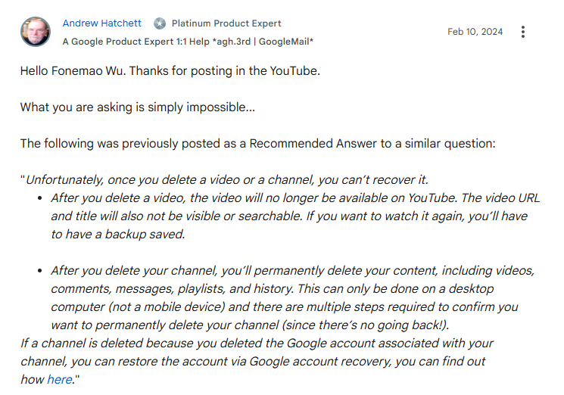Click the text 'comments, messages, playlists, and history'
Screen dimensions: 564x395
[172, 288]
